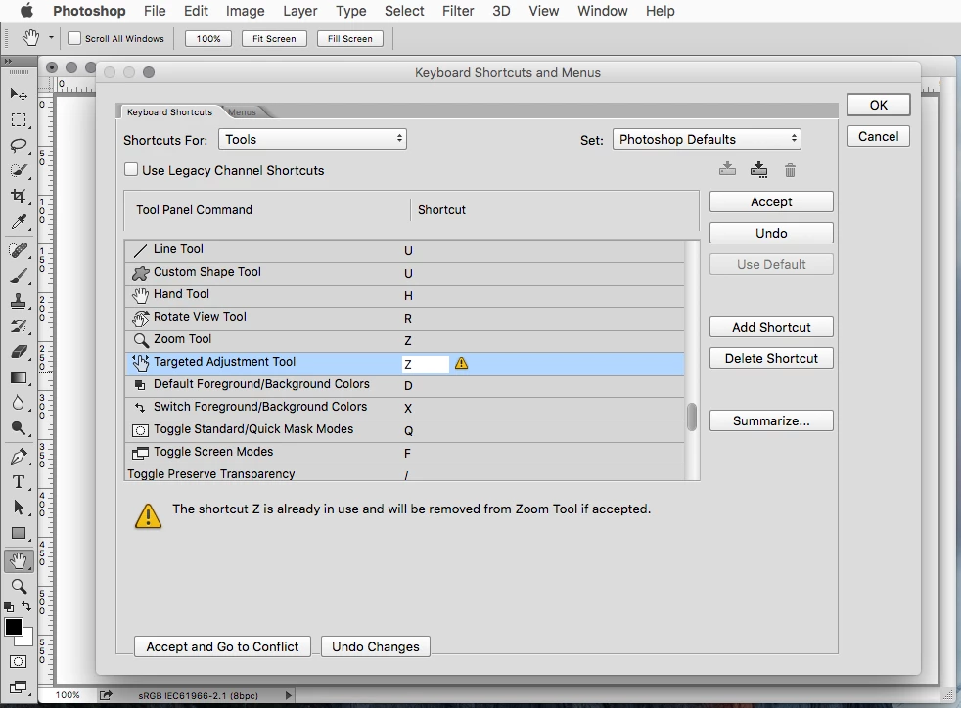Open the Layer menu

(x=300, y=11)
